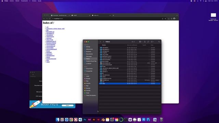This screenshot has width=219, height=123.
Task: Expand the crud_mysql folder disclosure triangle
Action: [100, 55]
